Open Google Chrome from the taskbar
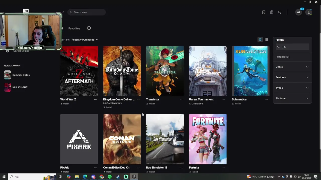 (102, 177)
